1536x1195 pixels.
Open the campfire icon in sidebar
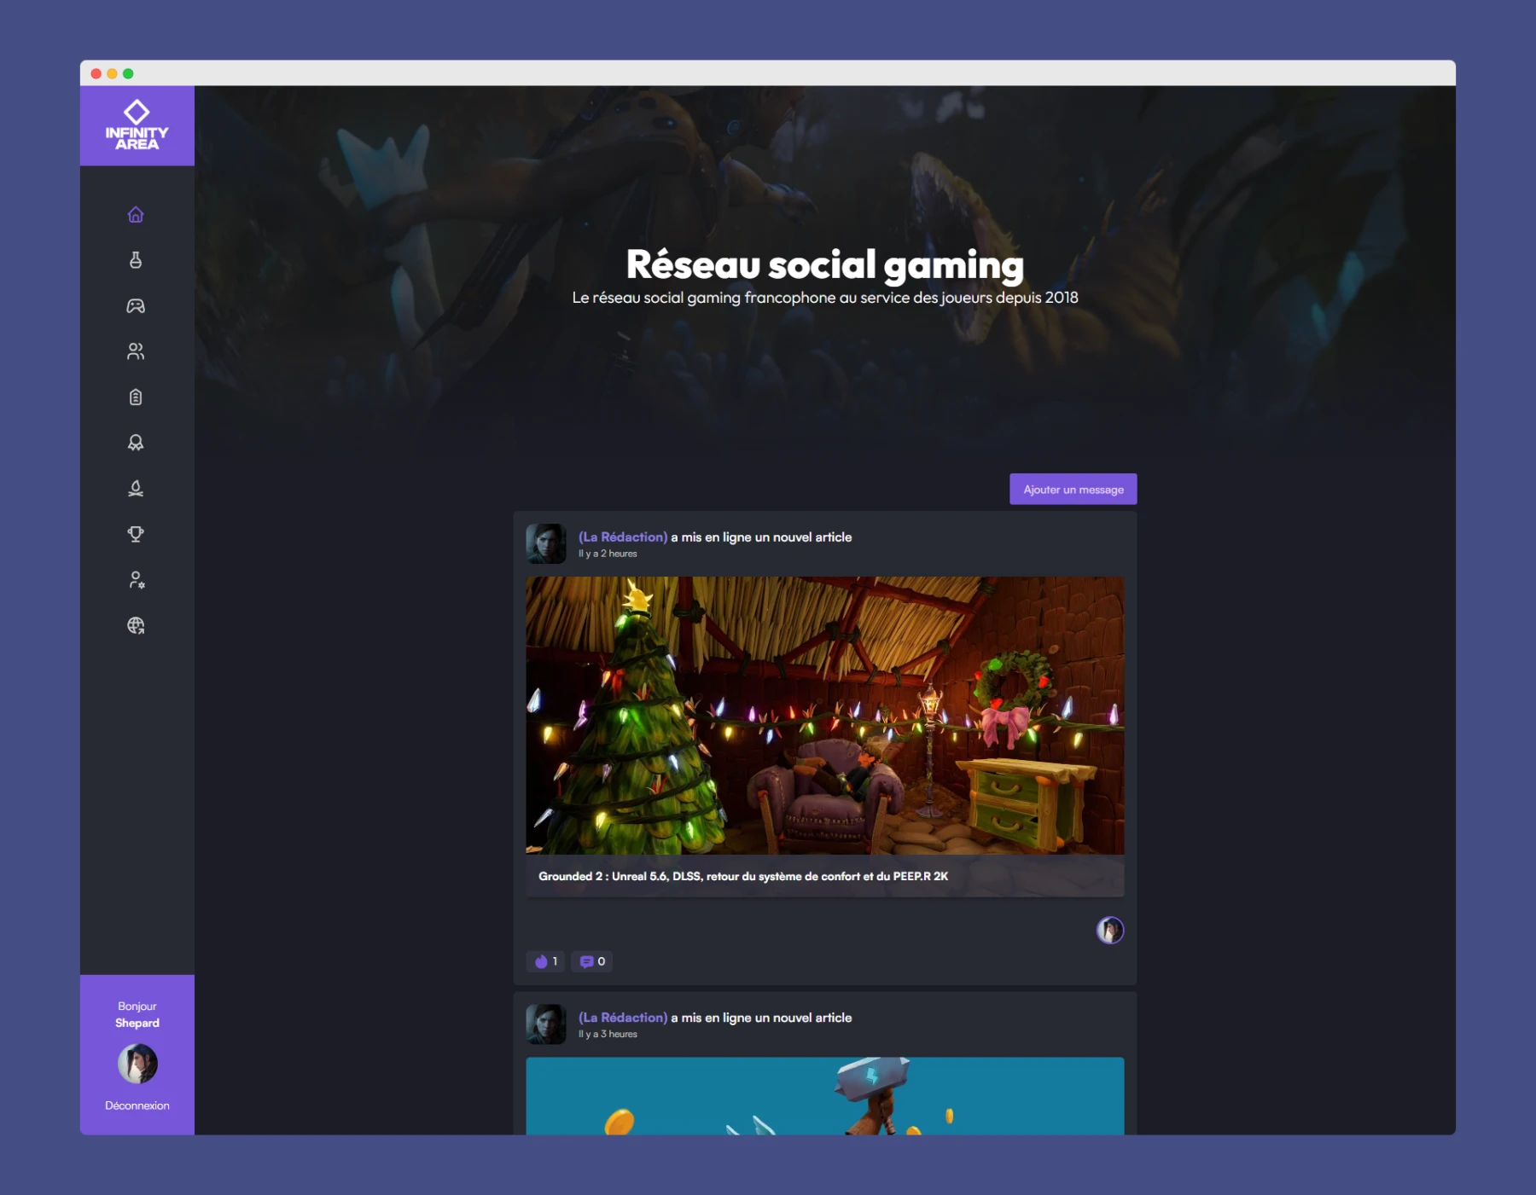click(136, 489)
